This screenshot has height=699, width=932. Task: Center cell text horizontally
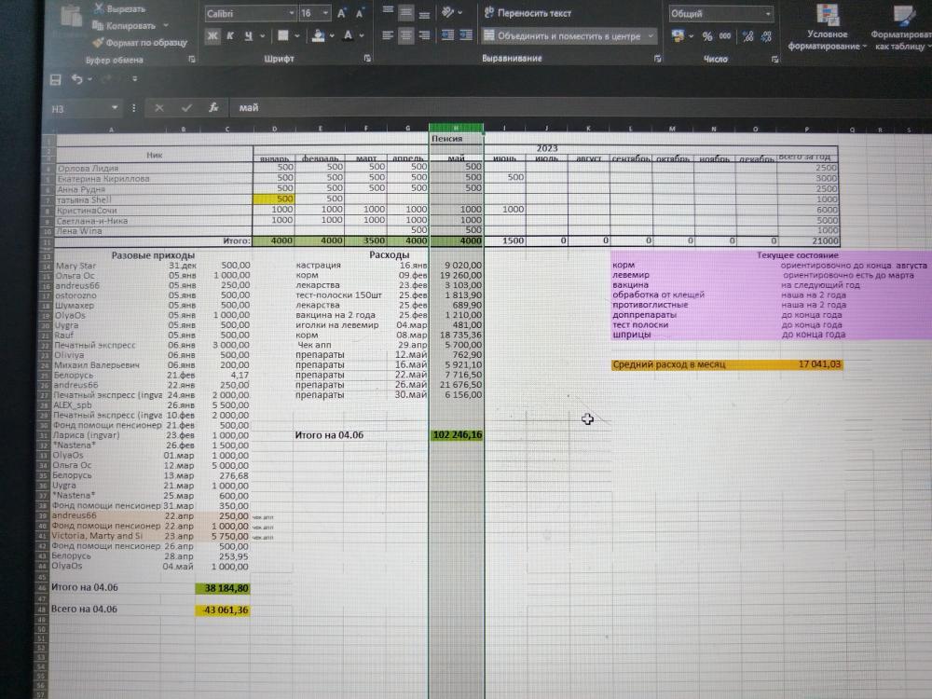tap(406, 35)
